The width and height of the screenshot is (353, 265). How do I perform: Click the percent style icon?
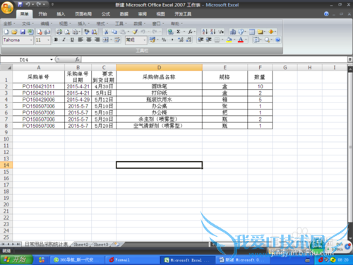pyautogui.click(x=164, y=40)
